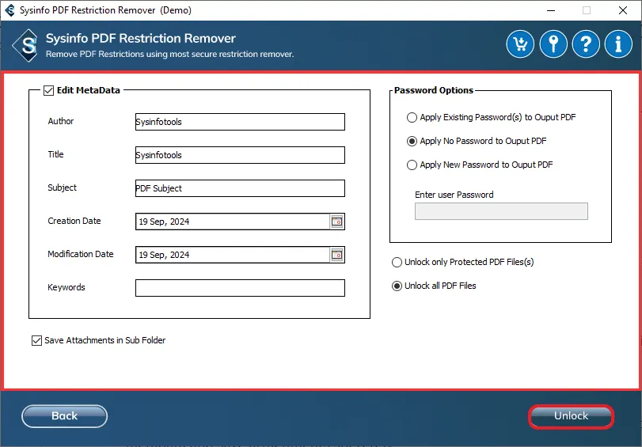Choose Unlock all PDF Files option
The image size is (642, 447).
(x=397, y=286)
